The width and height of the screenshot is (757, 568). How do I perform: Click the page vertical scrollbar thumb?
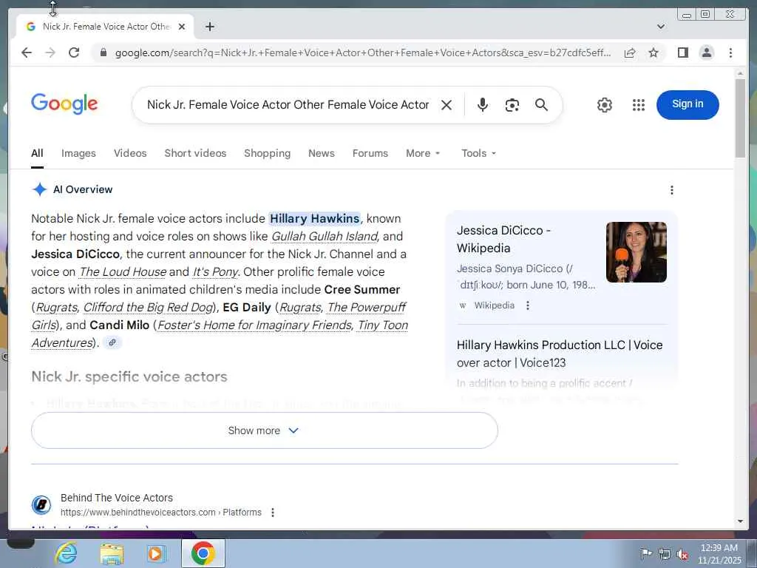coord(740,118)
